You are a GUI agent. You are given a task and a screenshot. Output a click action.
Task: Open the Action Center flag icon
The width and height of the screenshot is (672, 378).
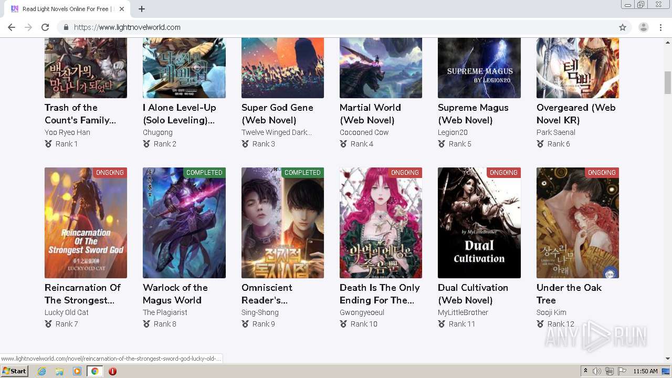click(622, 371)
